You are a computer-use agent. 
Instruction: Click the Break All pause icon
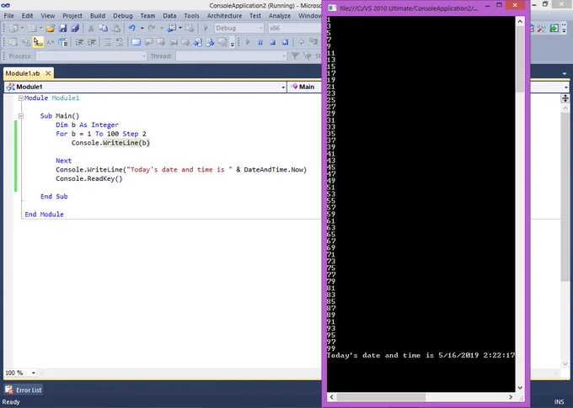point(260,42)
